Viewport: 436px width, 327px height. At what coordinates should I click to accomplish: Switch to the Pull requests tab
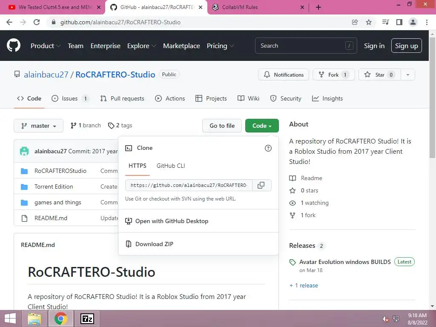[x=122, y=98]
